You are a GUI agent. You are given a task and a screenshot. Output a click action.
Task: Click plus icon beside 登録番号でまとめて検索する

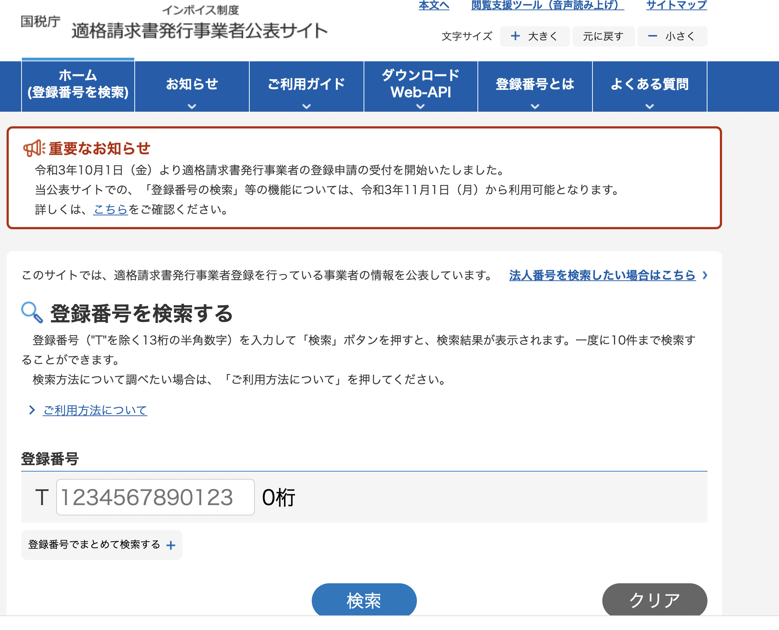171,545
